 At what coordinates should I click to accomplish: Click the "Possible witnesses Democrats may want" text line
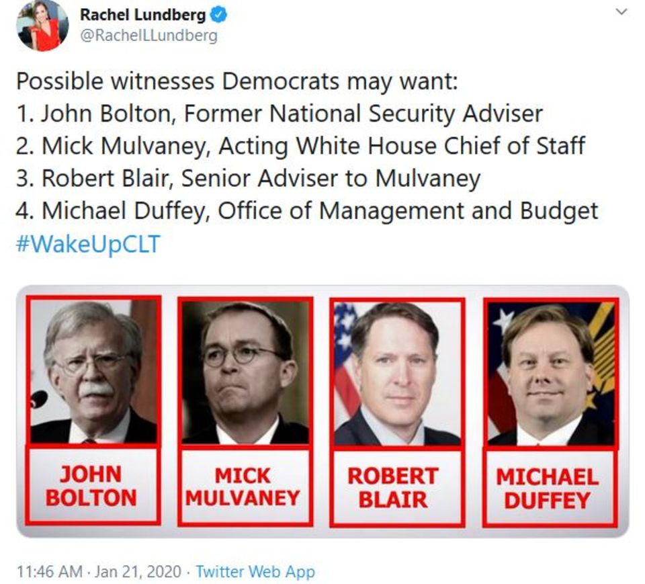236,81
